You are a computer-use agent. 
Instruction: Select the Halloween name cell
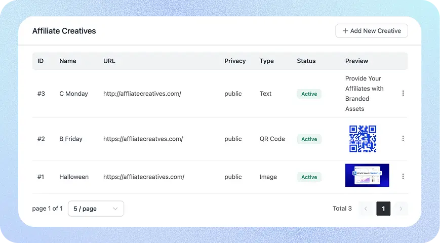click(74, 177)
